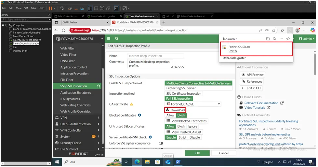This screenshot has height=167, width=318.
Task: Click the browser favorites star icon
Action: (273, 30)
